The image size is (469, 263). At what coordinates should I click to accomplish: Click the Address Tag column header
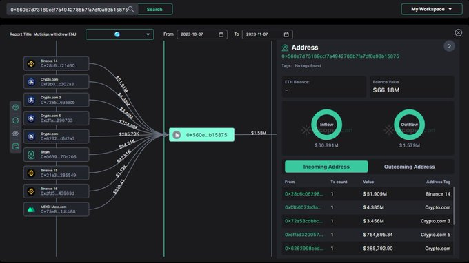438,182
